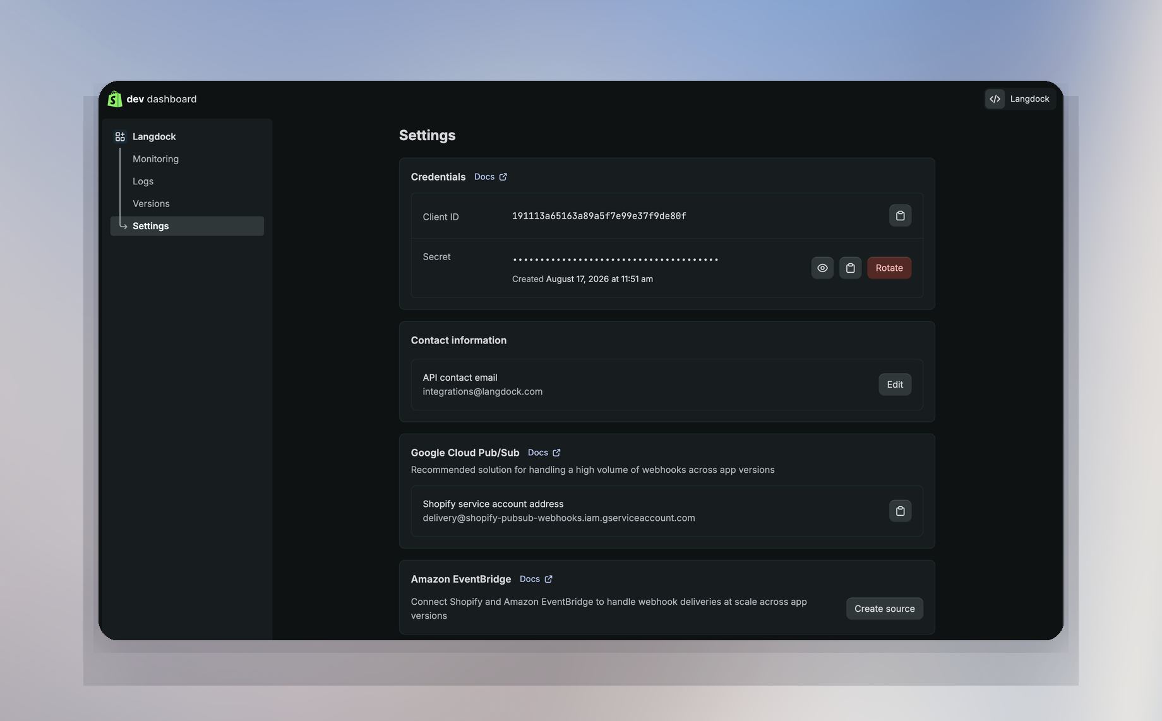Click the code brackets icon beside Langdock
Viewport: 1162px width, 721px height.
click(x=995, y=98)
